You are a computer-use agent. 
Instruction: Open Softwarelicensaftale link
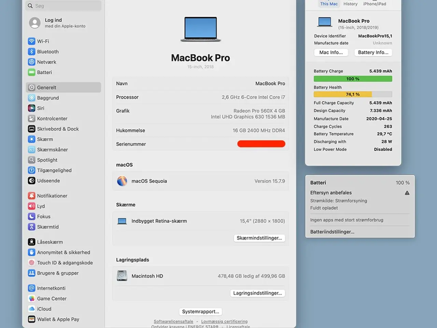click(x=173, y=322)
